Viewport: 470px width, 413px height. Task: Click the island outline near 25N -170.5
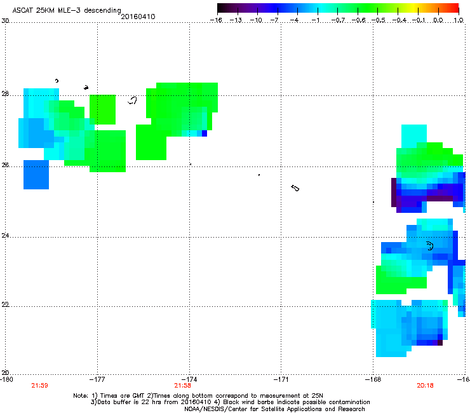coord(295,188)
